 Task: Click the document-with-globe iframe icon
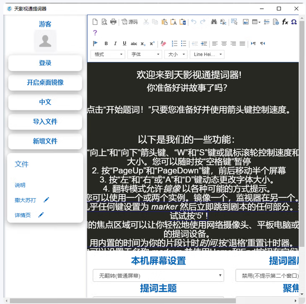pos(276,22)
